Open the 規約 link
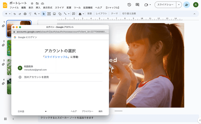Screen dimensions: 201x124 point(100,111)
